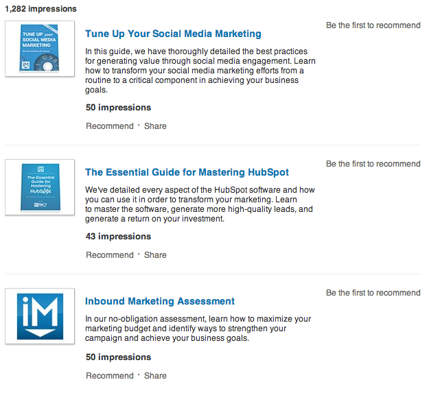Recommend the Inbound Marketing Assessment
Viewport: 427px width, 393px height.
109,376
